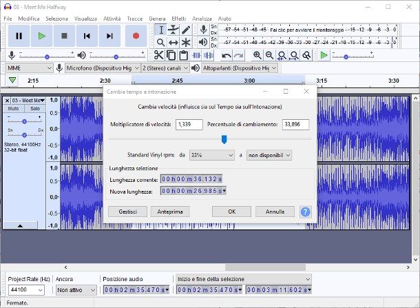Open the MME audio host dropdown
This screenshot has height=308, width=420.
tap(29, 68)
